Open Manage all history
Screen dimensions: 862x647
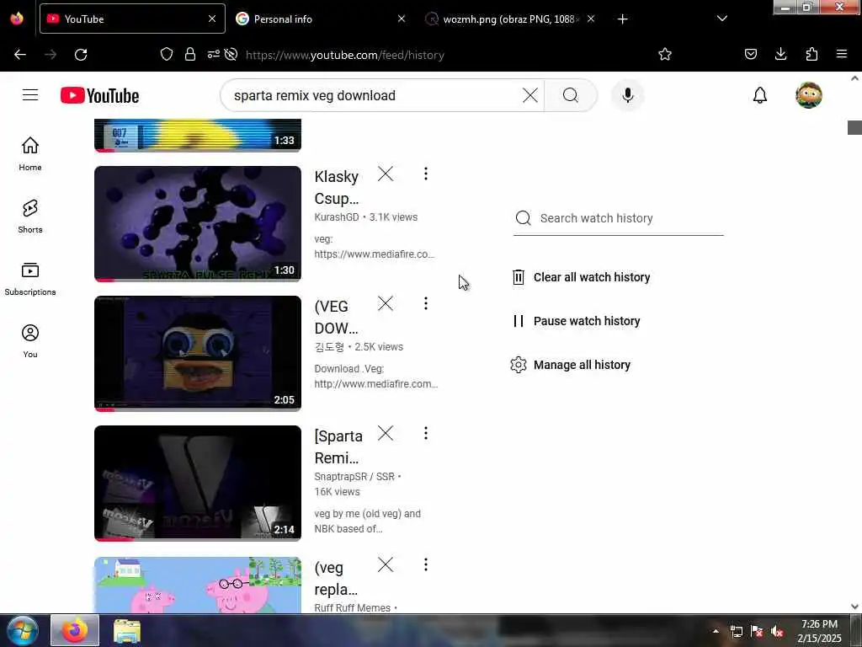(571, 365)
